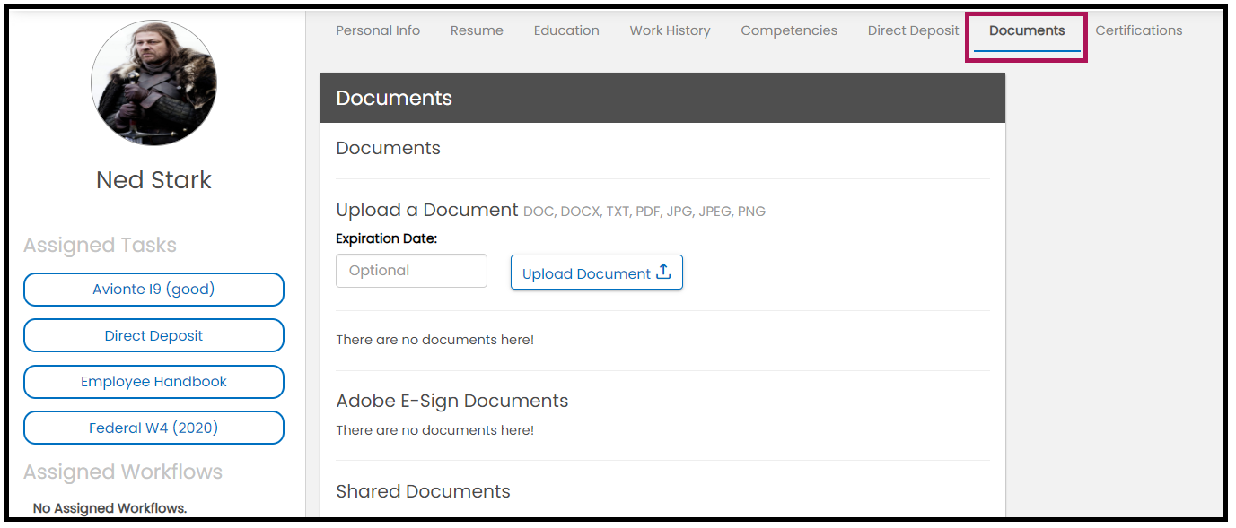The image size is (1236, 528).
Task: Open the Personal Info tab
Action: click(x=378, y=30)
